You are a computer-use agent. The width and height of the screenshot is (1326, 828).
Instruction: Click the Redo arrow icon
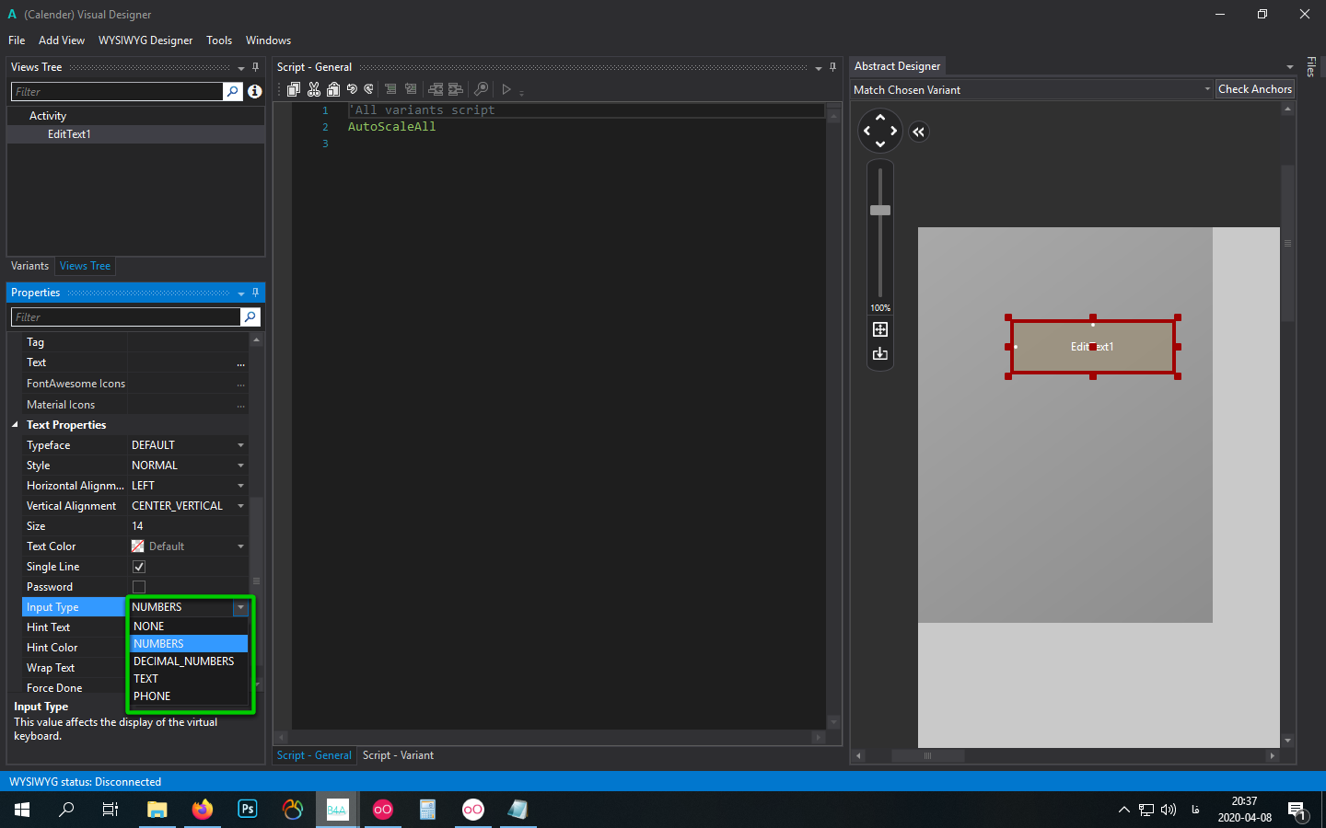[x=369, y=89]
